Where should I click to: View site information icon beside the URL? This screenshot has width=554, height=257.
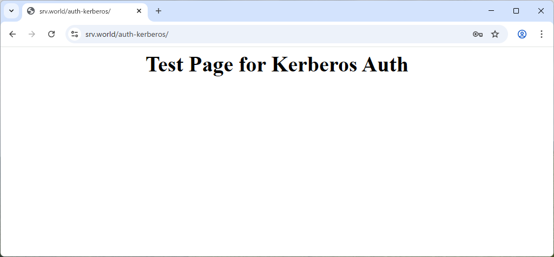pyautogui.click(x=75, y=34)
